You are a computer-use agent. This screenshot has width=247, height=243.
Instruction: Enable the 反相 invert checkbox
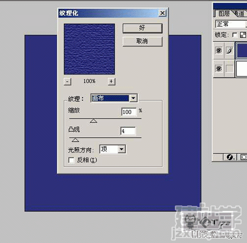[x=71, y=160]
